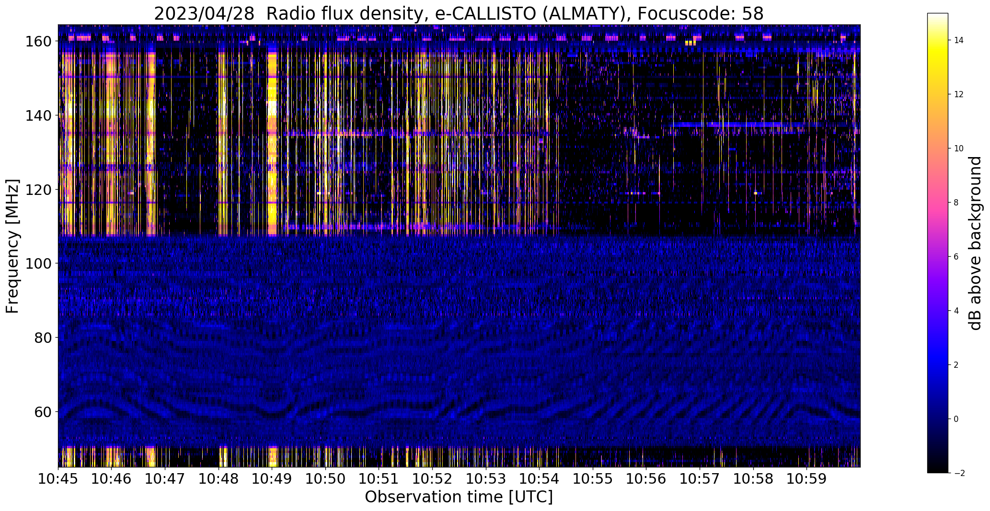Click the colorbar tick value 0
This screenshot has height=511, width=990.
tap(956, 419)
